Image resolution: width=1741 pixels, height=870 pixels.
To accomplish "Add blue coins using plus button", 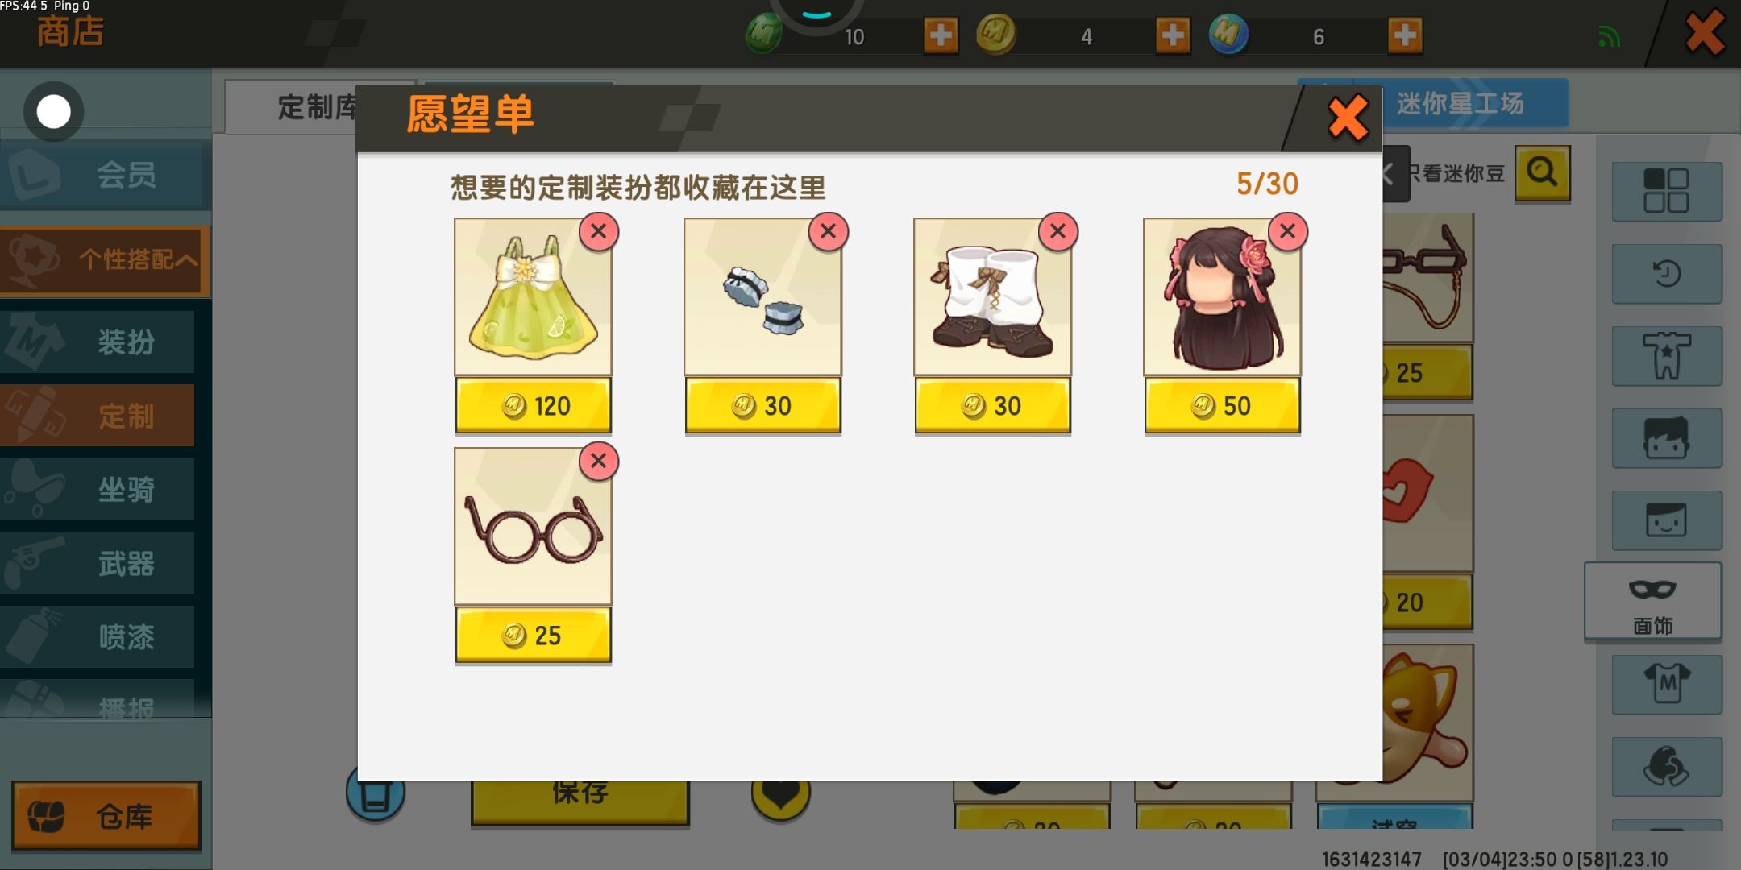I will click(1405, 35).
